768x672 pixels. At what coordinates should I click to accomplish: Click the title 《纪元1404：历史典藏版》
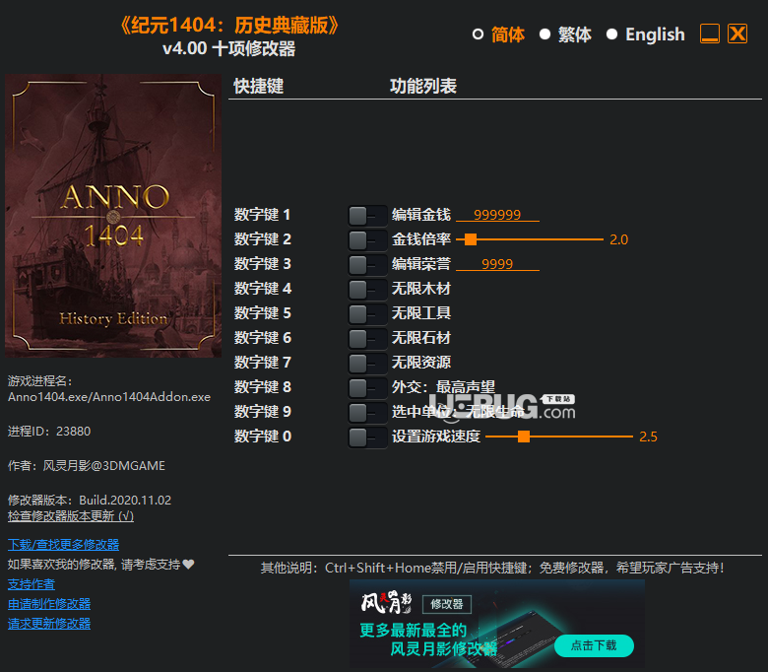[x=229, y=26]
